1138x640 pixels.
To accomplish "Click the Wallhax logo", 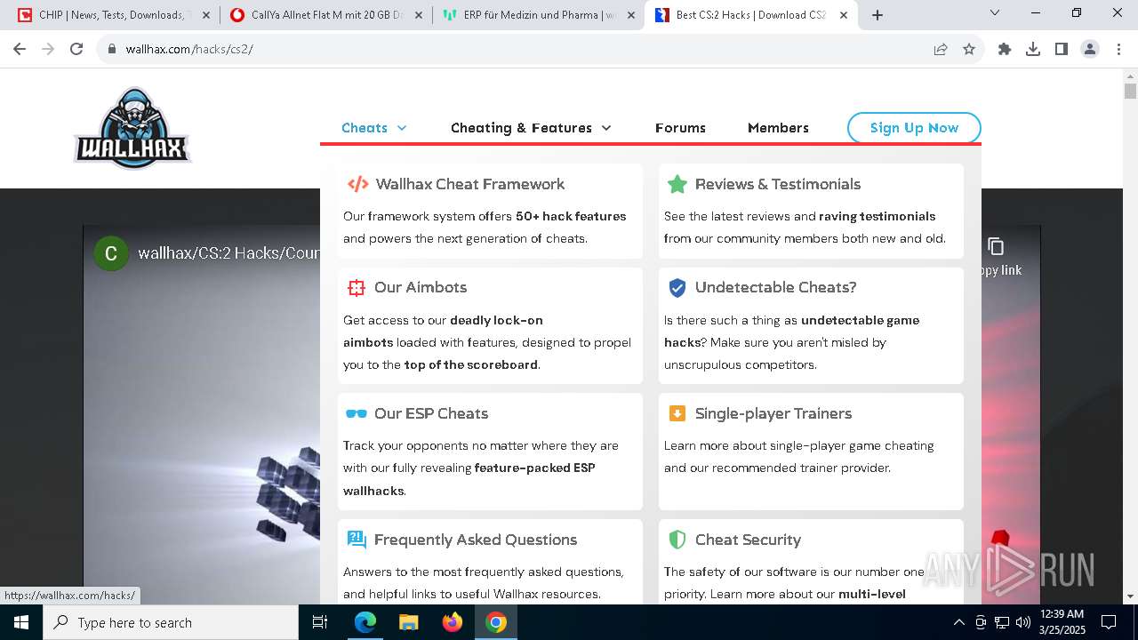I will point(132,128).
